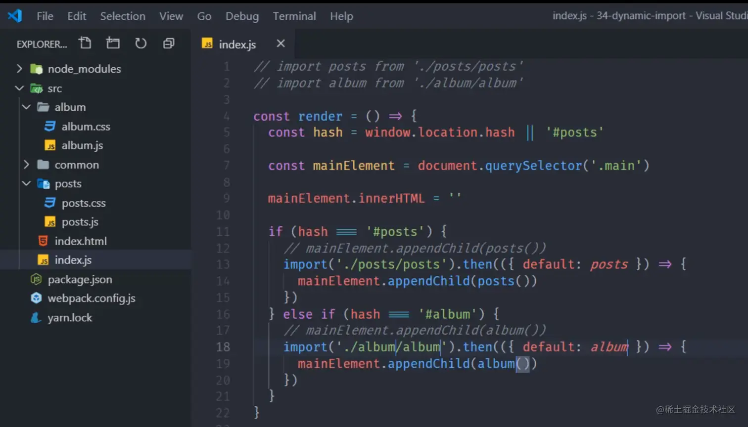Collapse the src folder chevron
This screenshot has height=427, width=748.
click(x=19, y=88)
